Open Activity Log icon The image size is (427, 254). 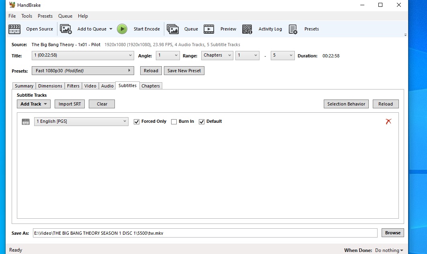[x=247, y=29]
